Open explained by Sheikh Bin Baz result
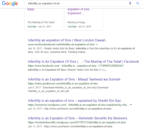Viewport: 143px width, 129px height. click(x=76, y=100)
